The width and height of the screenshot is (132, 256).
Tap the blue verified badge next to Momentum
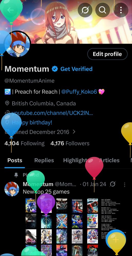55,69
